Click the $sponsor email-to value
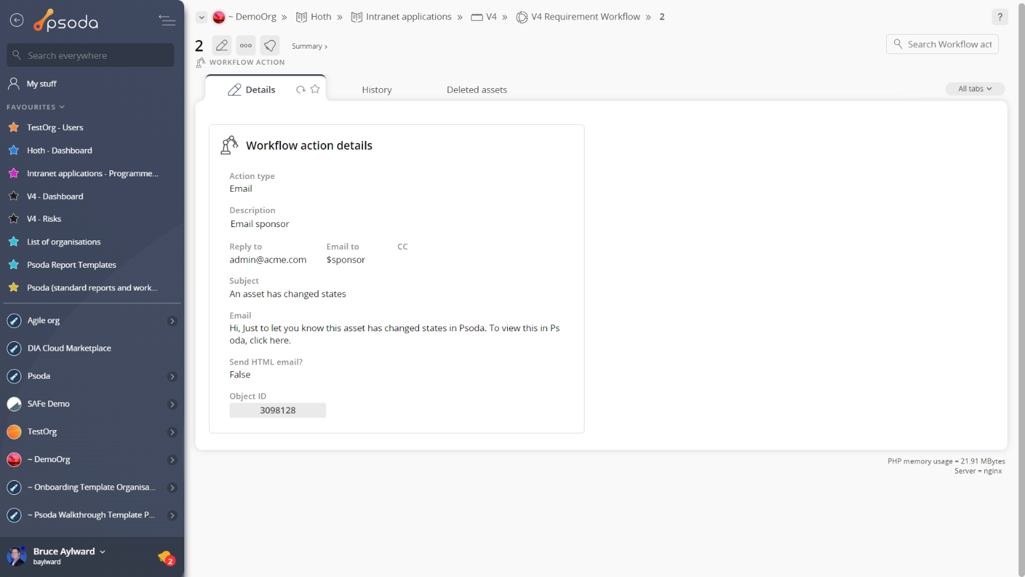The height and width of the screenshot is (577, 1025). pyautogui.click(x=346, y=260)
